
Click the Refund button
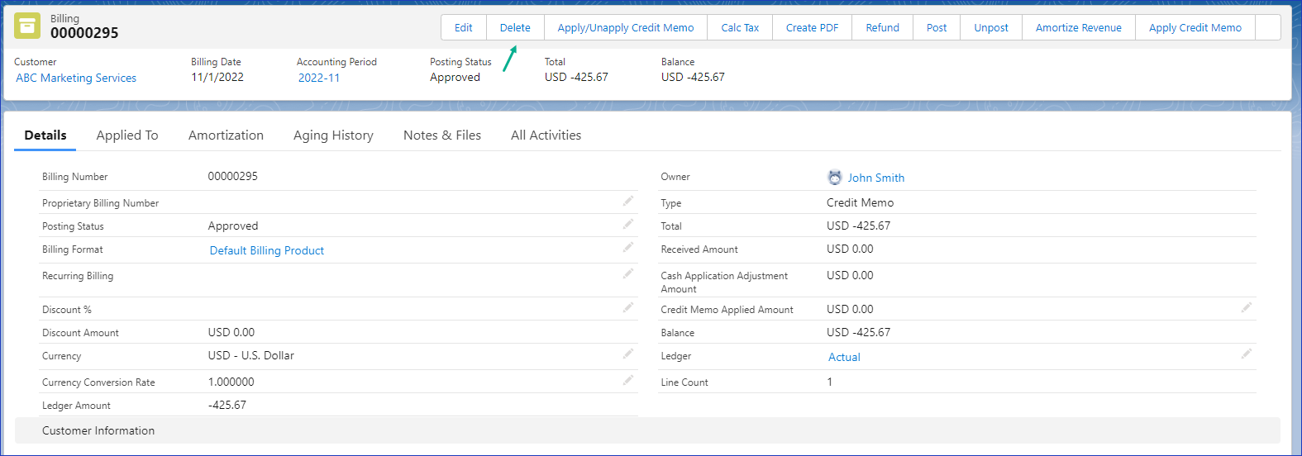[x=883, y=27]
